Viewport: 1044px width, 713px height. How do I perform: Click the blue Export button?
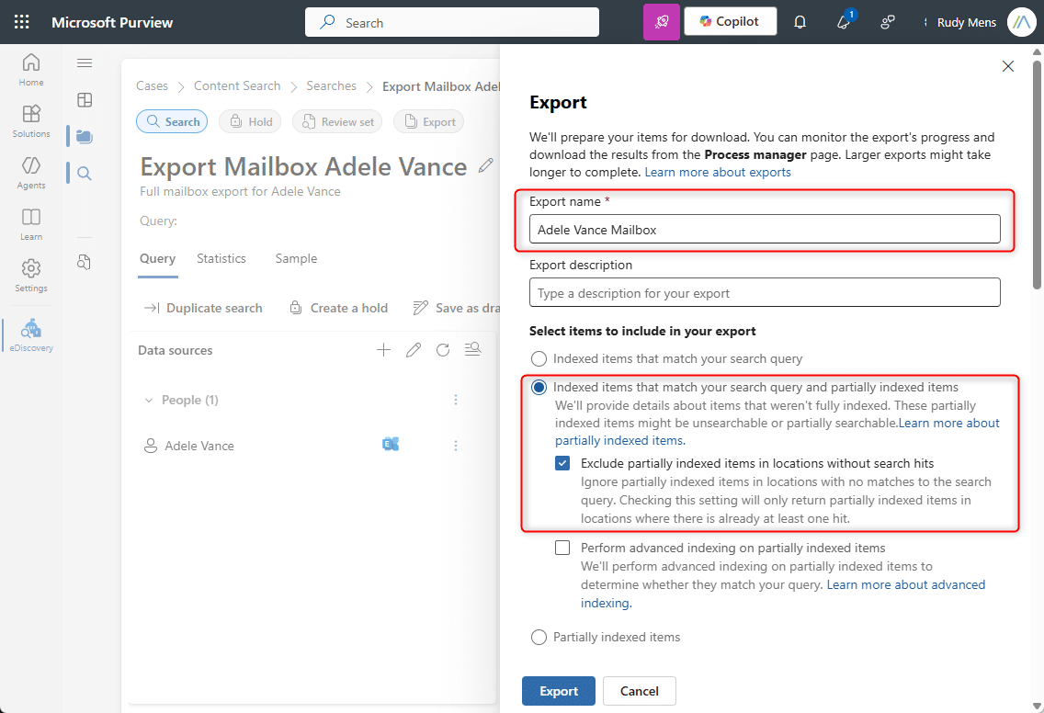[558, 691]
